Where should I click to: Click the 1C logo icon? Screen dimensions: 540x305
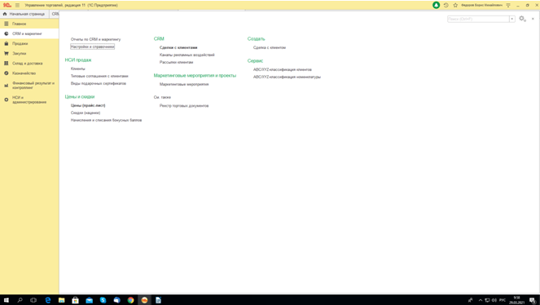click(x=7, y=5)
